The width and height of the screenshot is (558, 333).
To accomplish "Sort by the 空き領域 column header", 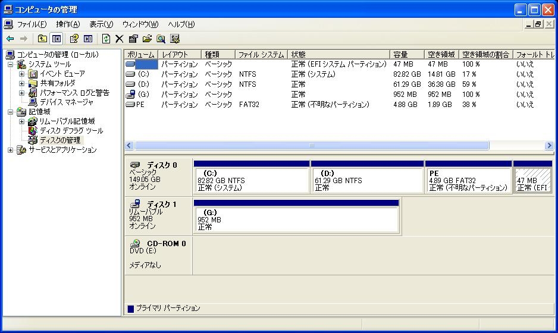I will click(x=441, y=55).
